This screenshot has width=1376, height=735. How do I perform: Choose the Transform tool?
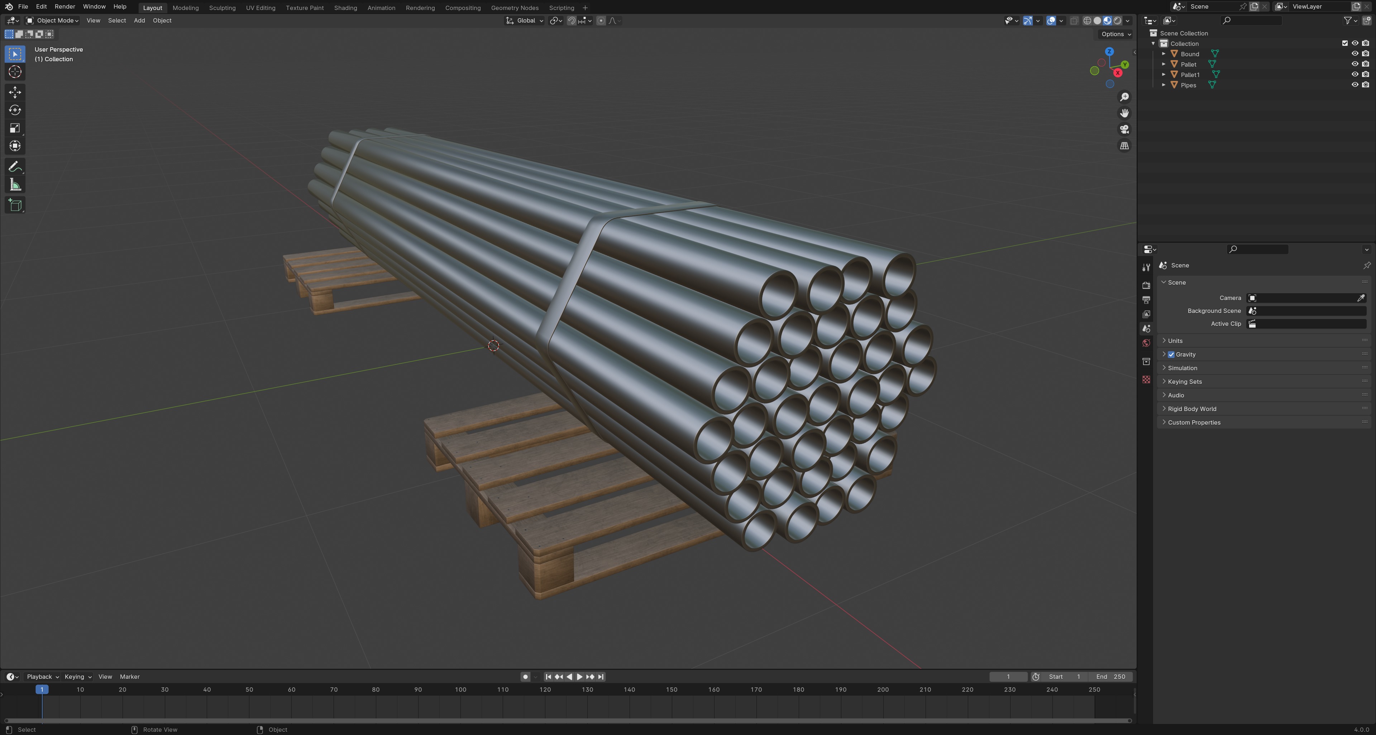coord(15,146)
